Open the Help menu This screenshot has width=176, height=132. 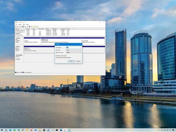tap(27, 24)
